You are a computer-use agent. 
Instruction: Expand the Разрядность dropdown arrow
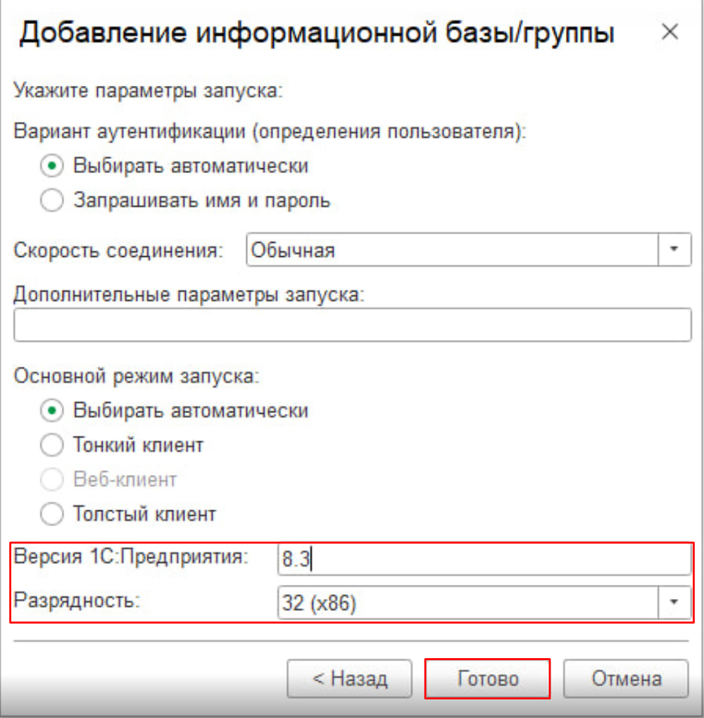tap(674, 602)
